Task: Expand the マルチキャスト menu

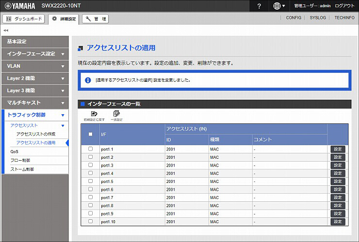Action: coord(35,103)
